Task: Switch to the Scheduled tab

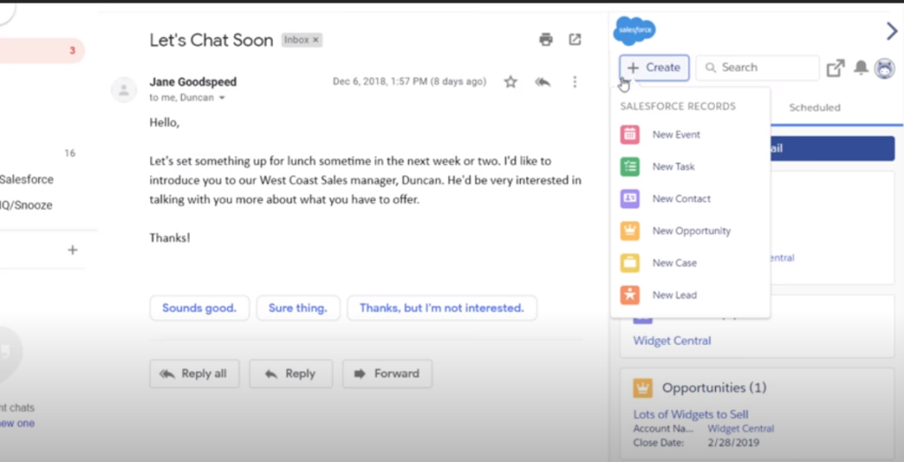Action: (x=814, y=108)
